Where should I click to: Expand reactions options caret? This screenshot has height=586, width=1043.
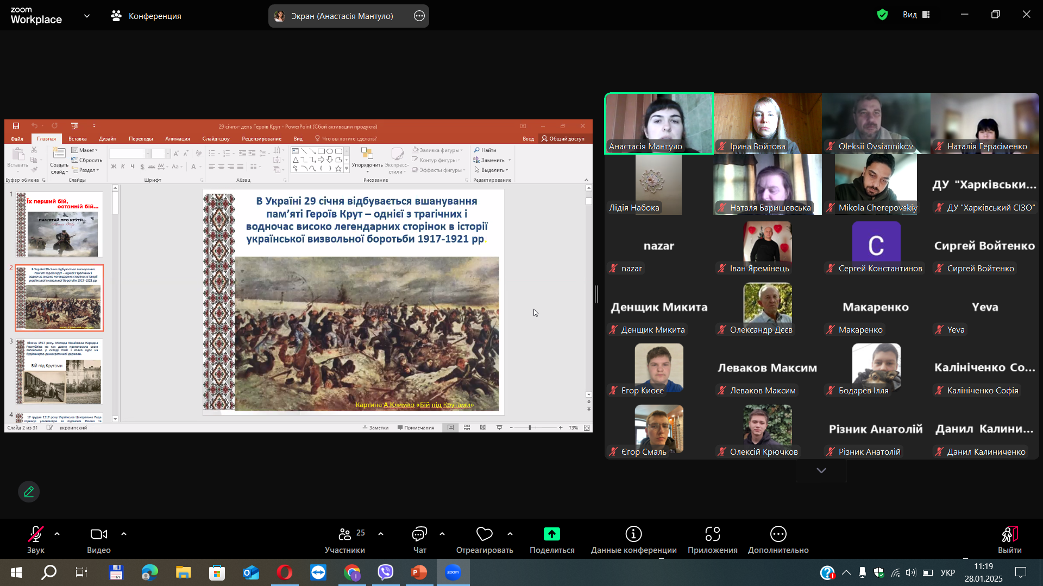pyautogui.click(x=510, y=534)
